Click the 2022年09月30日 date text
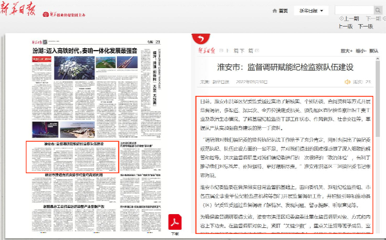 pos(252,82)
